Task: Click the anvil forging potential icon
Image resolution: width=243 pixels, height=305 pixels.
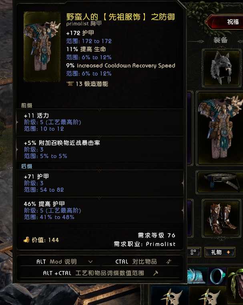Action: tap(70, 84)
